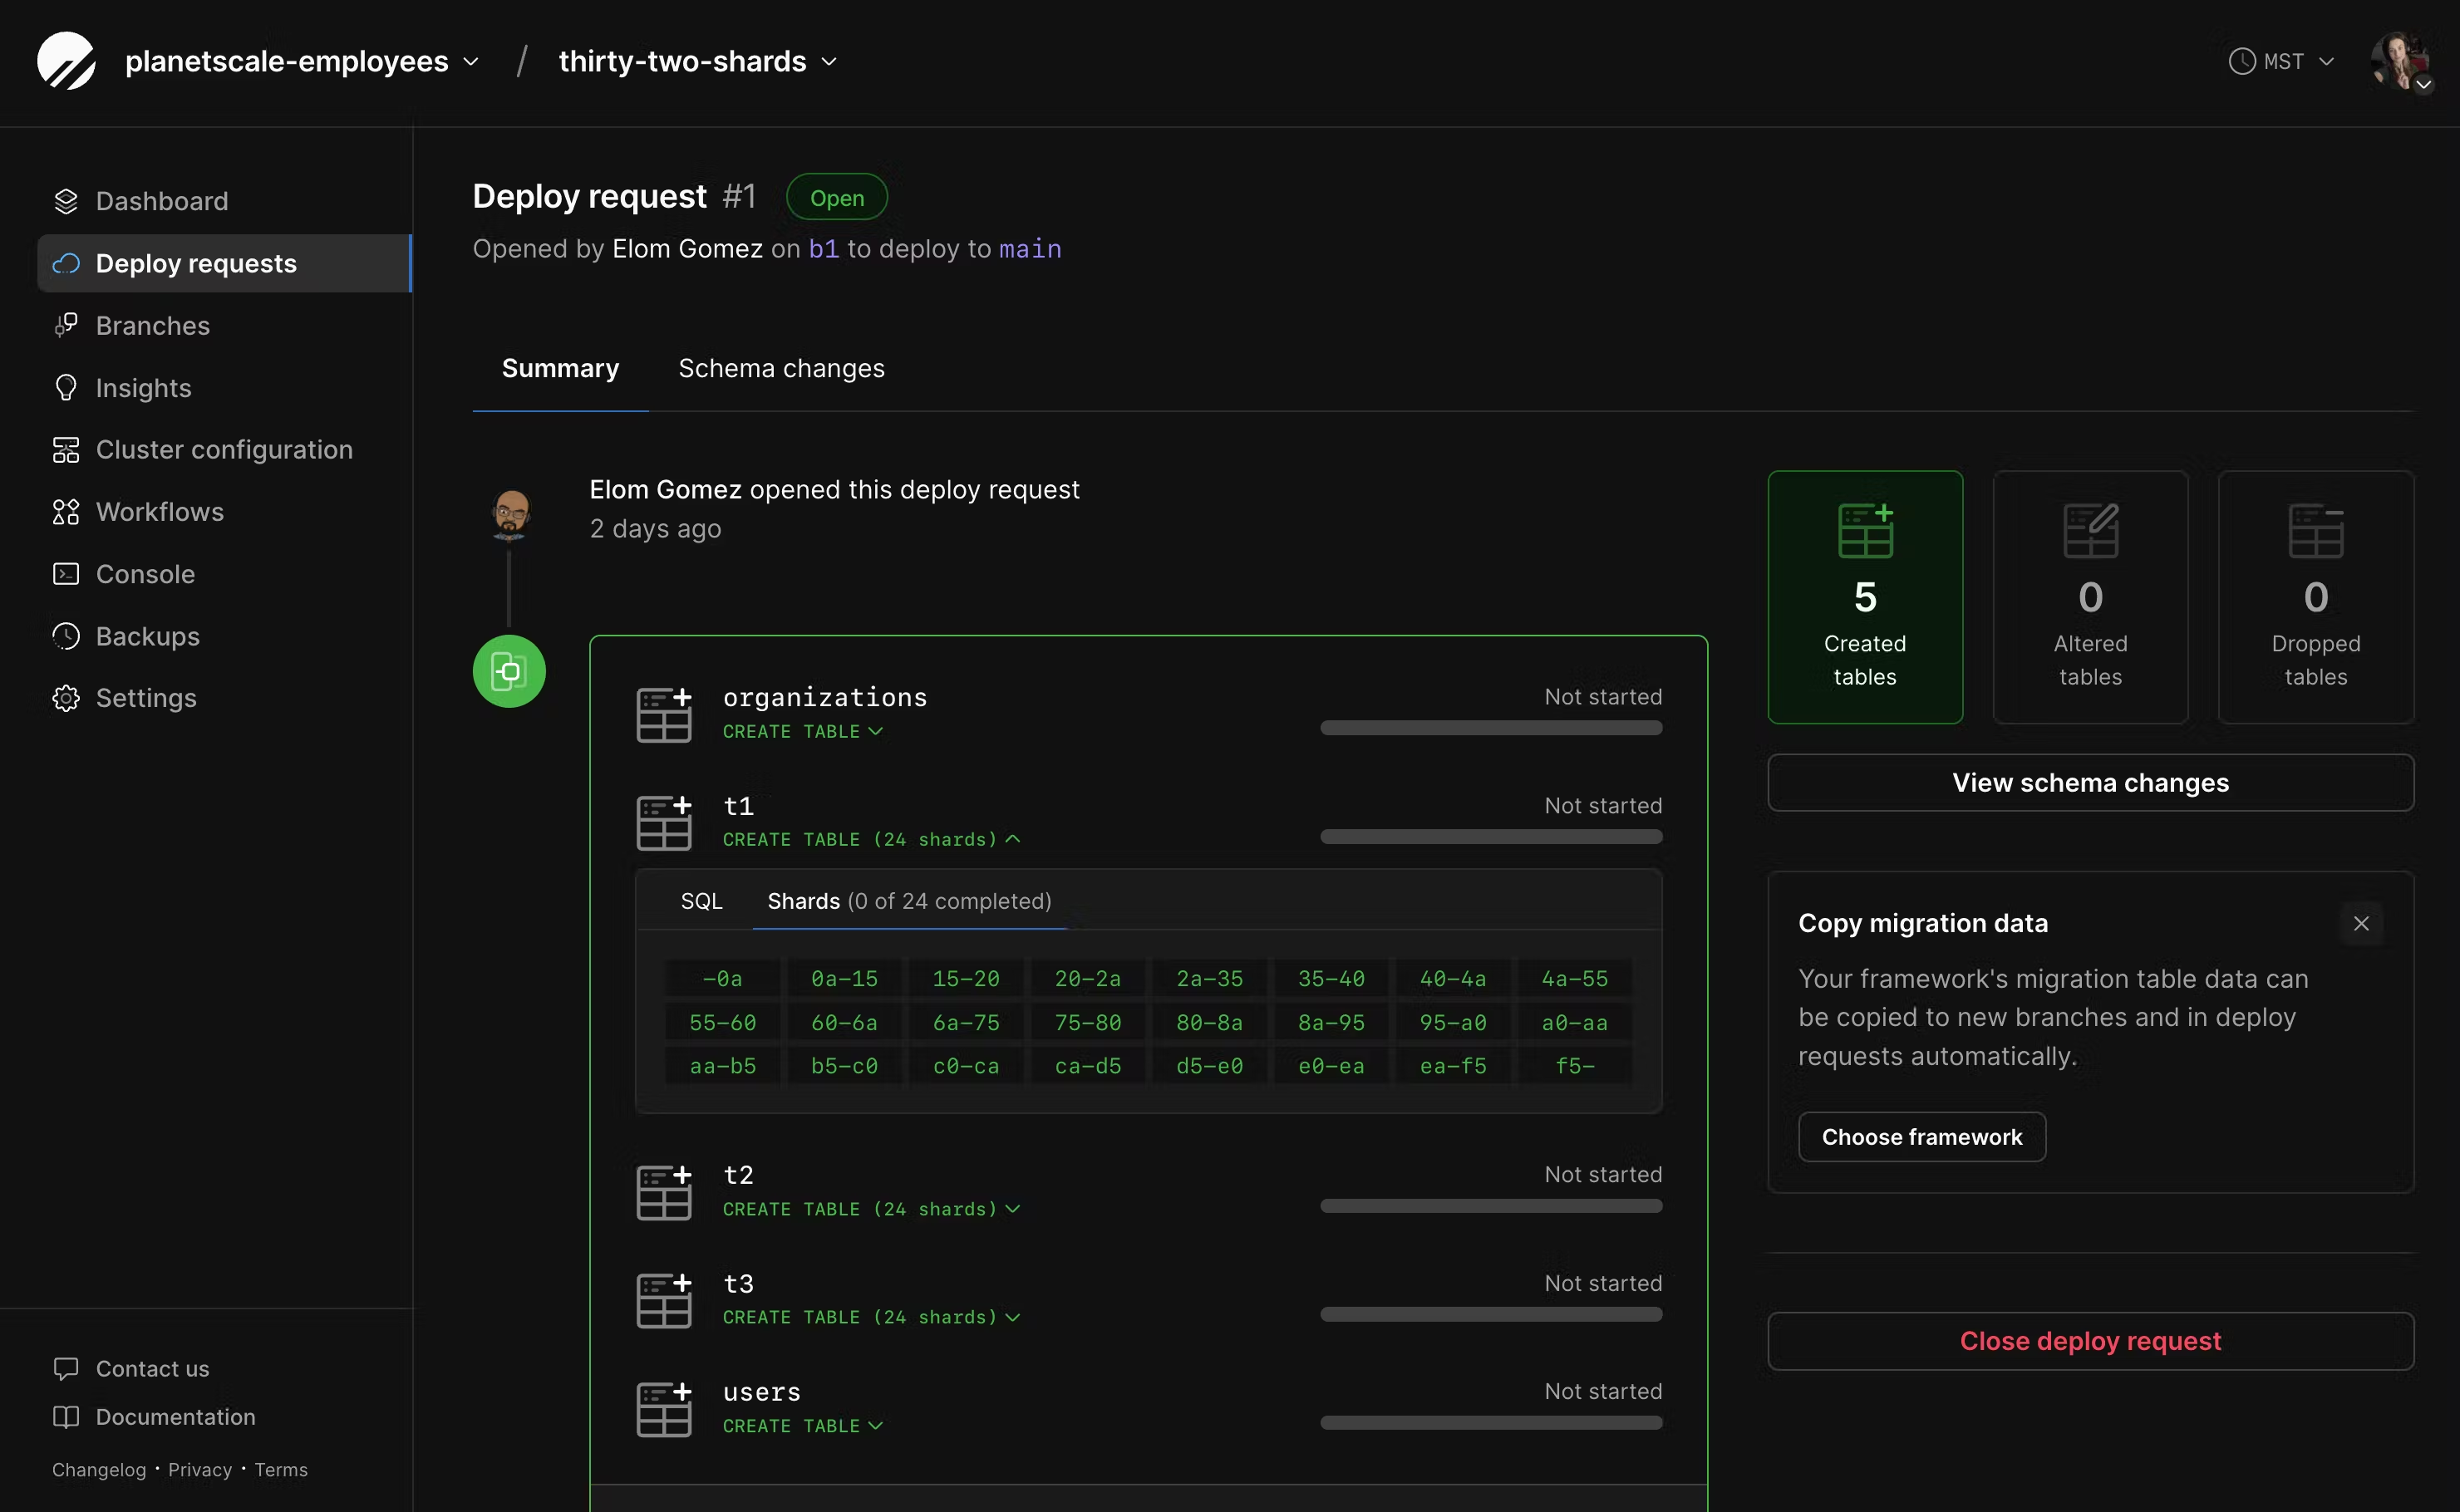This screenshot has width=2460, height=1512.
Task: Click the users table progress bar
Action: click(x=1491, y=1423)
